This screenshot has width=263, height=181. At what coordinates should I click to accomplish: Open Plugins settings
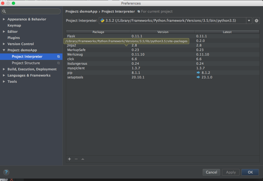tap(13, 38)
